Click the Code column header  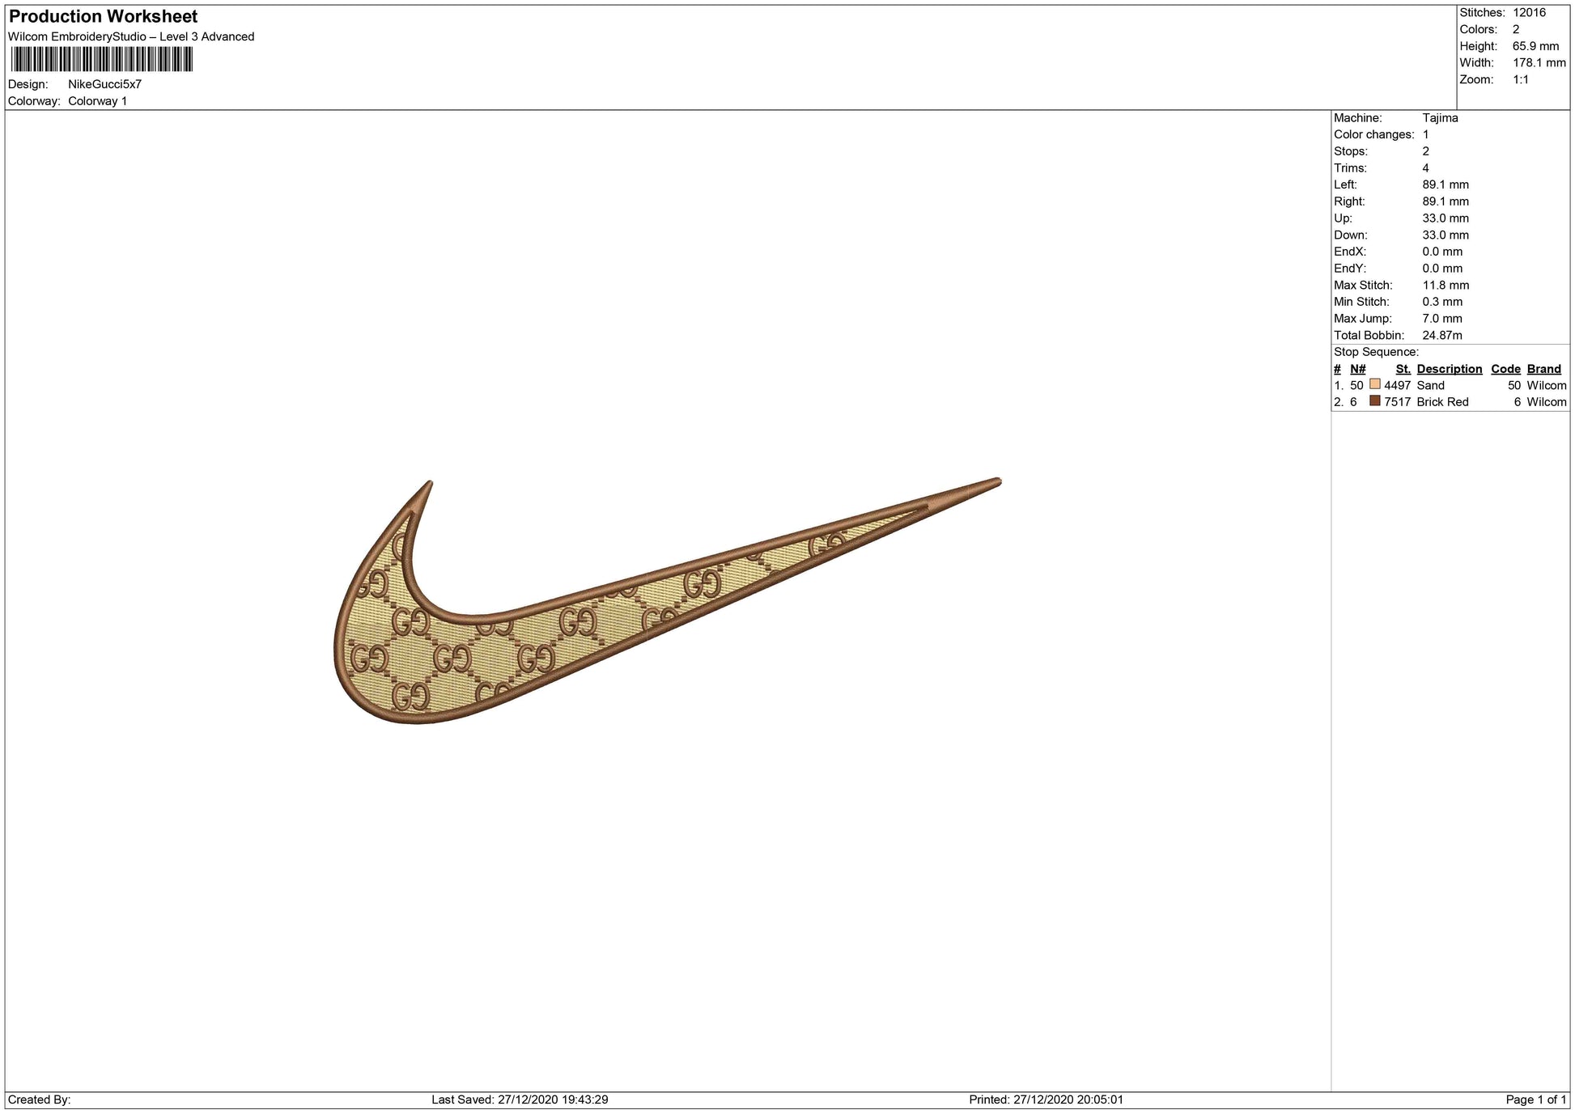tap(1505, 369)
